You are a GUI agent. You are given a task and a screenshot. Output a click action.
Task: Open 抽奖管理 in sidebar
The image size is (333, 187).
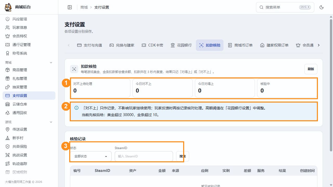[29, 87]
